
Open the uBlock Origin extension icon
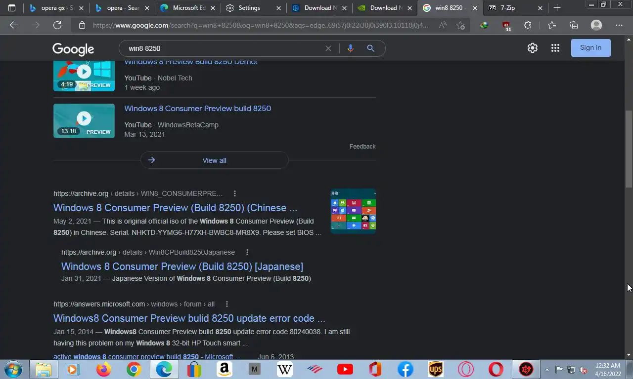point(506,26)
